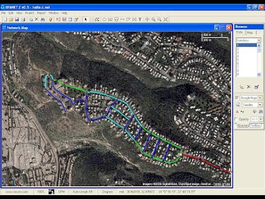This screenshot has height=199, width=265.
Task: Open the Project menu
Action: coord(29,13)
